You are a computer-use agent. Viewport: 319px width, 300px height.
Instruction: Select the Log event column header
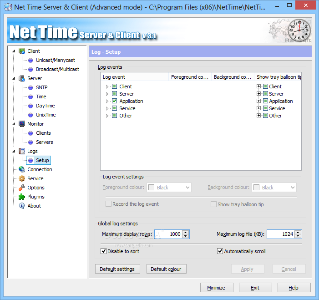135,77
